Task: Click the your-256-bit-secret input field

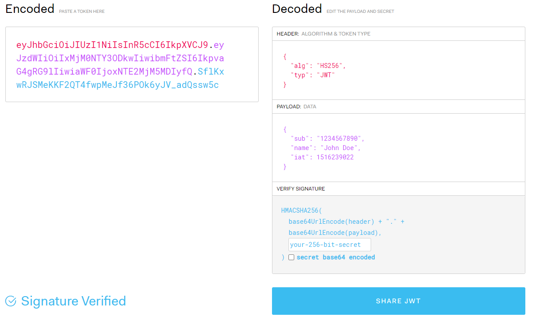Action: click(330, 245)
